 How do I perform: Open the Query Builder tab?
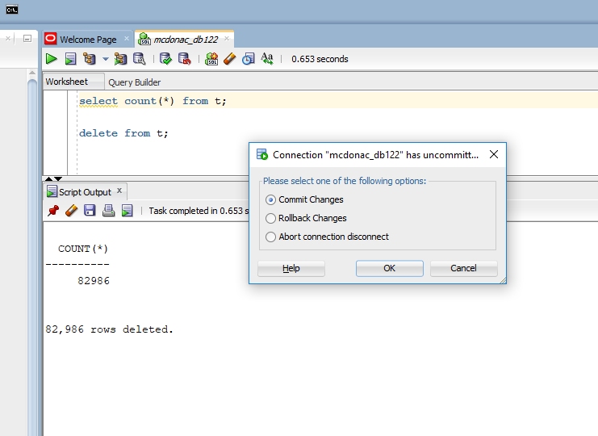point(135,82)
